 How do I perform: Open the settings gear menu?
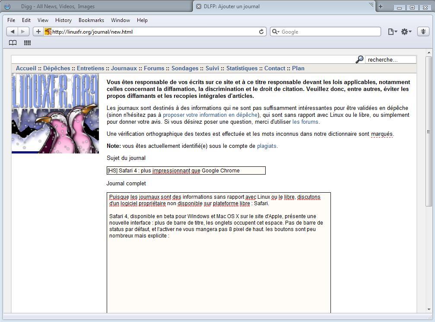coord(406,31)
